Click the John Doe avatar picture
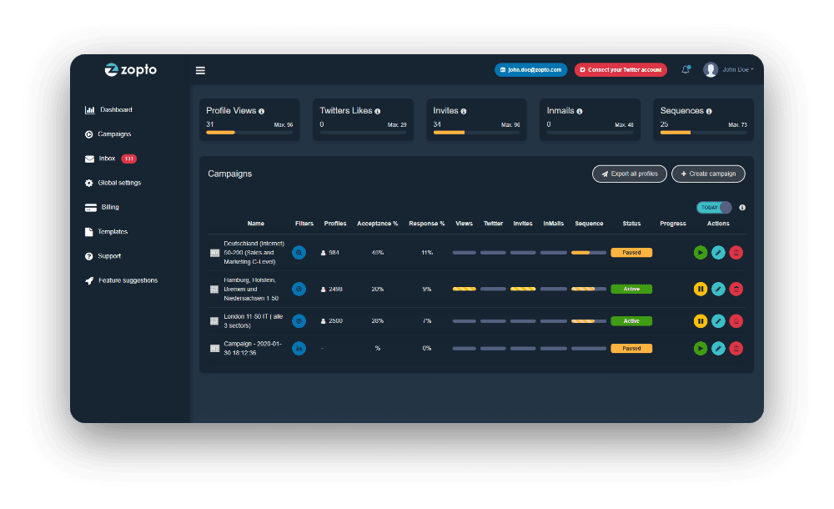Viewport: 834px width, 509px height. coord(710,70)
